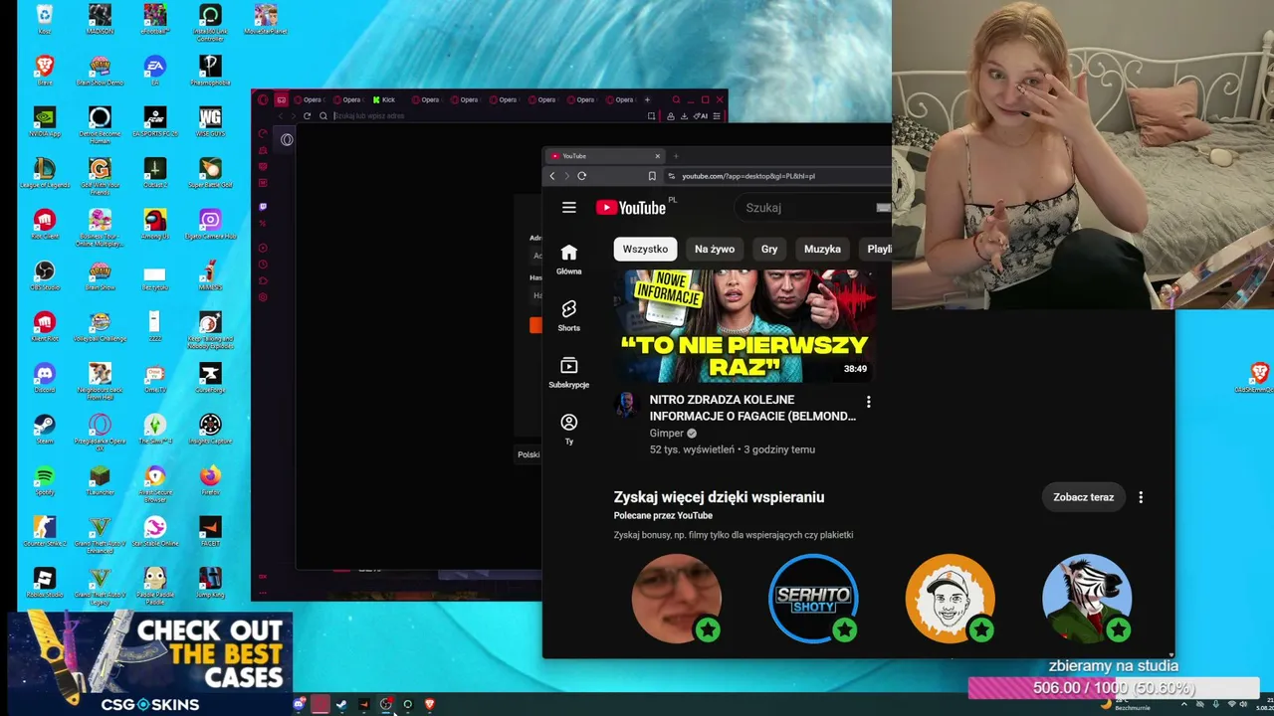Open the NITRO ZDRADZA video title
Screen dimensions: 1274x716
[x=752, y=408]
